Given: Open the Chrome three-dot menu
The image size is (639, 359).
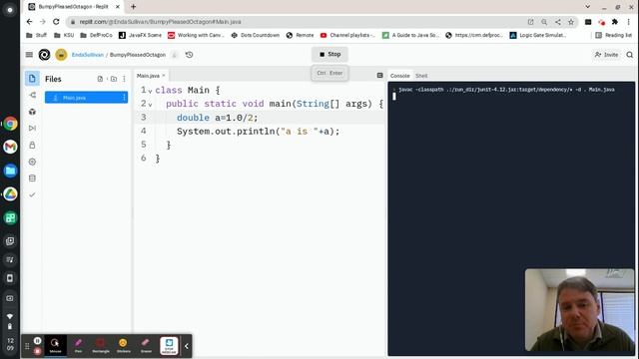Looking at the screenshot, I should [629, 22].
